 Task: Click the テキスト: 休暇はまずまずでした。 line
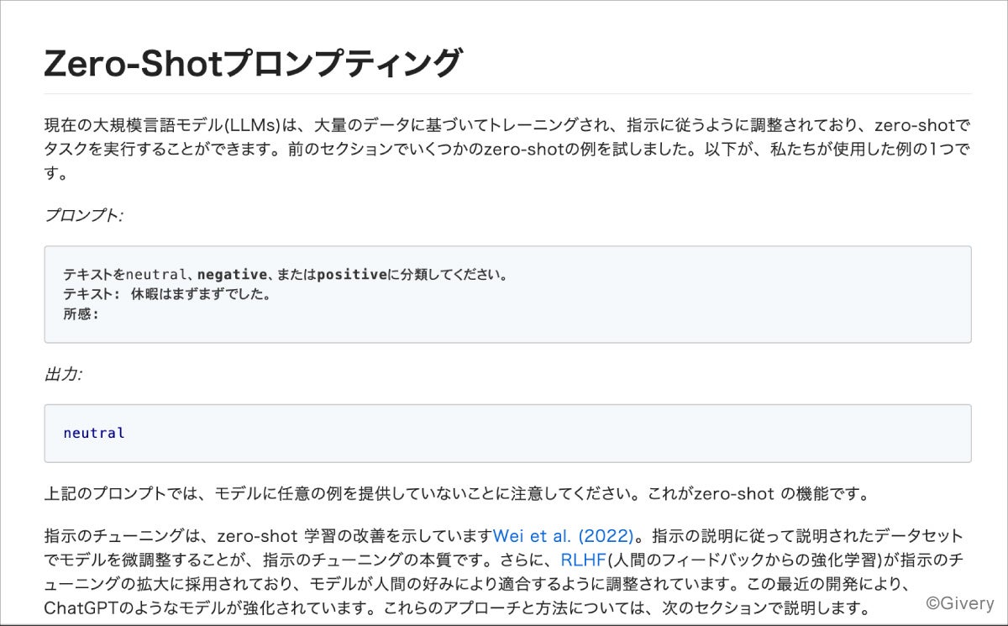pyautogui.click(x=166, y=295)
